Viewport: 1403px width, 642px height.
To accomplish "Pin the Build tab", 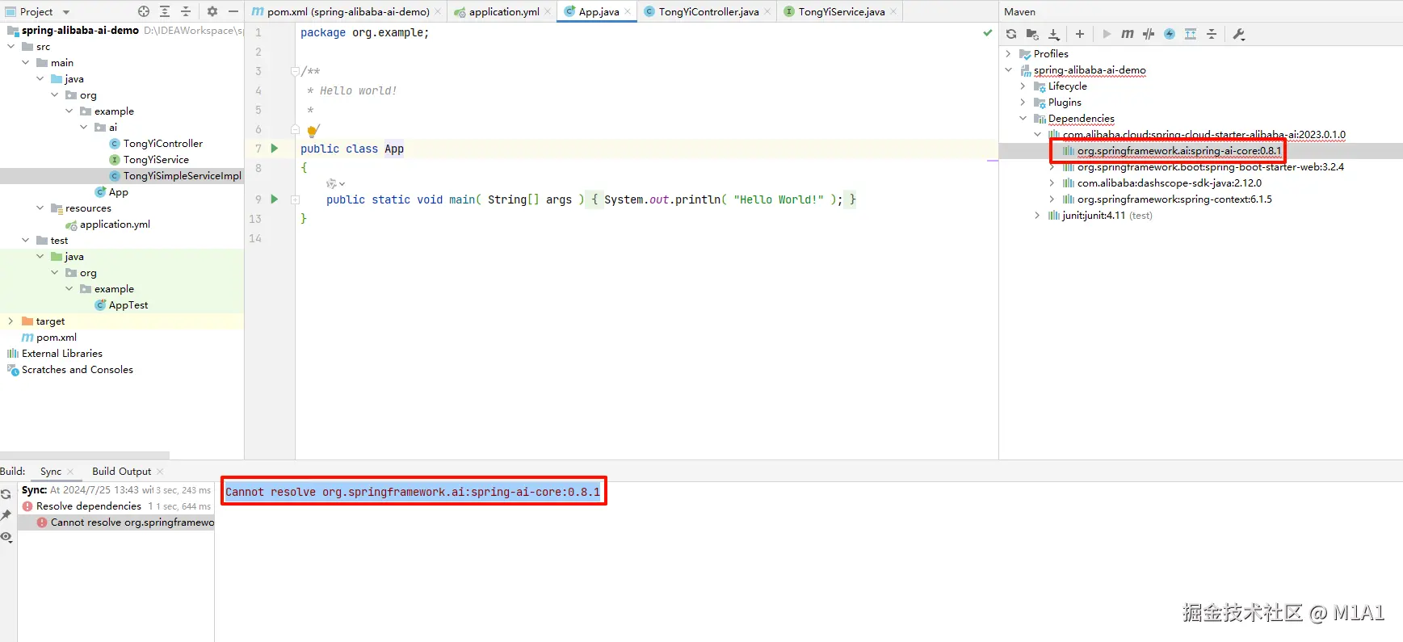I will tap(6, 515).
